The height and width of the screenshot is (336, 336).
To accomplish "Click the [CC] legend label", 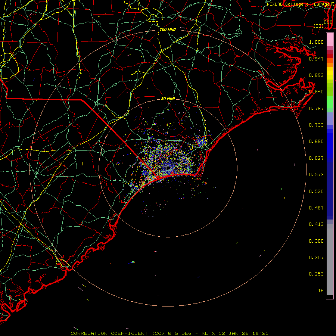I will (x=319, y=26).
